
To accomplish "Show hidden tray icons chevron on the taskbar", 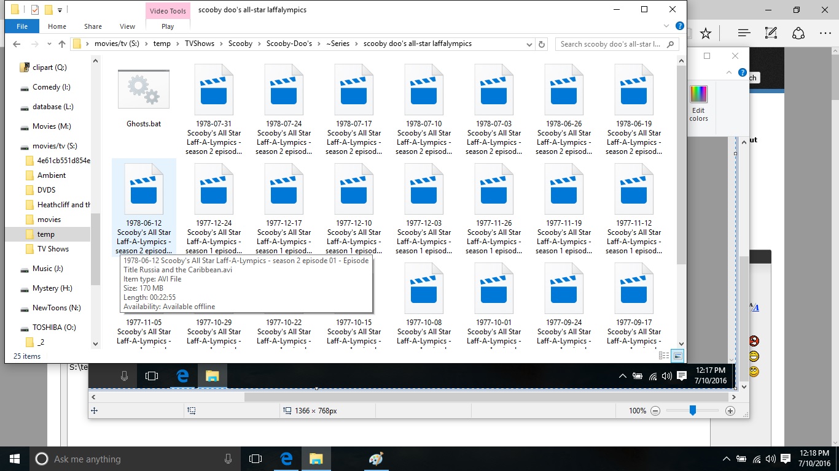I will (727, 459).
